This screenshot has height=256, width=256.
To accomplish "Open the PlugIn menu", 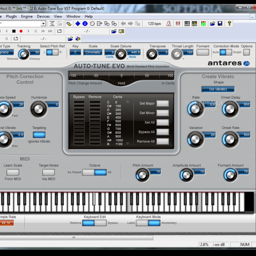I will point(11,16).
